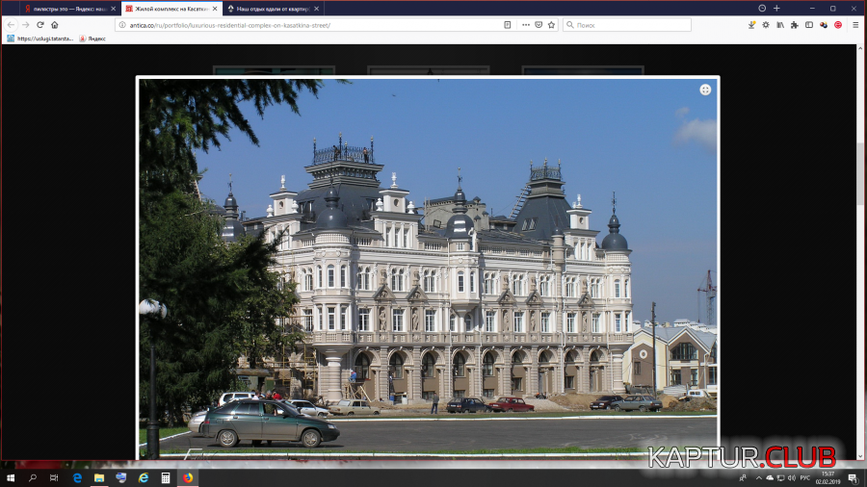The height and width of the screenshot is (487, 867).
Task: Open Windows taskbar search
Action: point(33,478)
